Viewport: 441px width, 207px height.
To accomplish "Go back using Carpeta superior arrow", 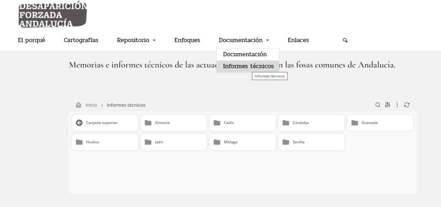I will (x=79, y=123).
